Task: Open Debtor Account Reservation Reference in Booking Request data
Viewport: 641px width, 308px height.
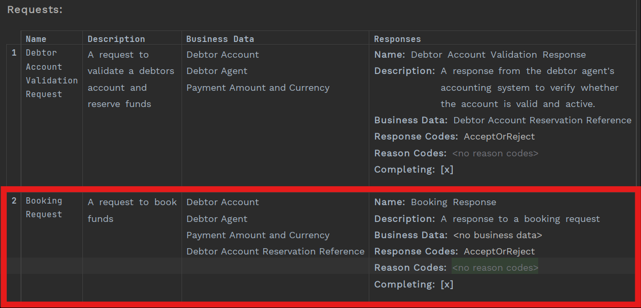Action: [x=275, y=251]
